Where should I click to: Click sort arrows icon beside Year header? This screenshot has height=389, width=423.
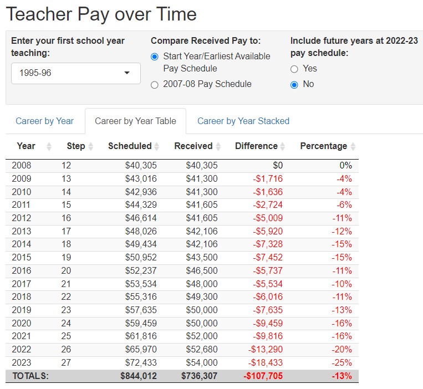[49, 146]
